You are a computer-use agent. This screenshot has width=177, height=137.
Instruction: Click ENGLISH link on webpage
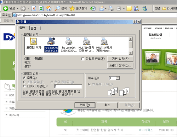click(169, 28)
